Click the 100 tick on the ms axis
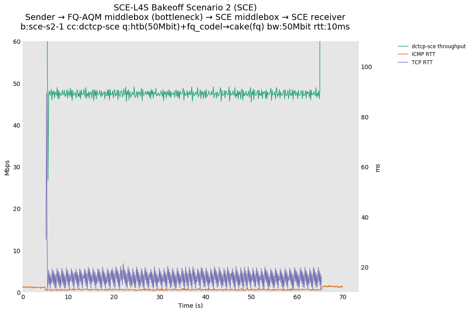Viewport: 472px width, 313px height. coord(366,67)
